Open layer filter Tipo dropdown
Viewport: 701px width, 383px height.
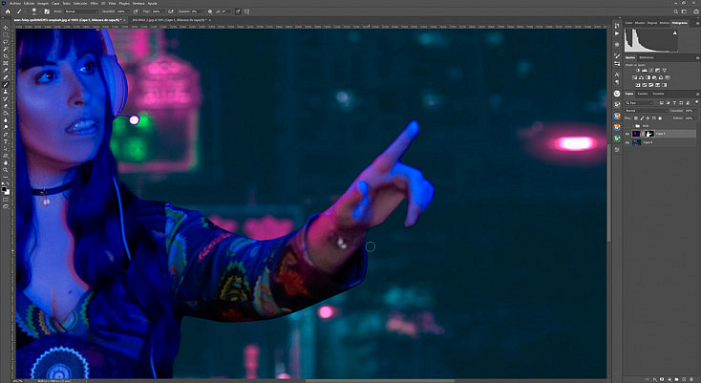639,103
